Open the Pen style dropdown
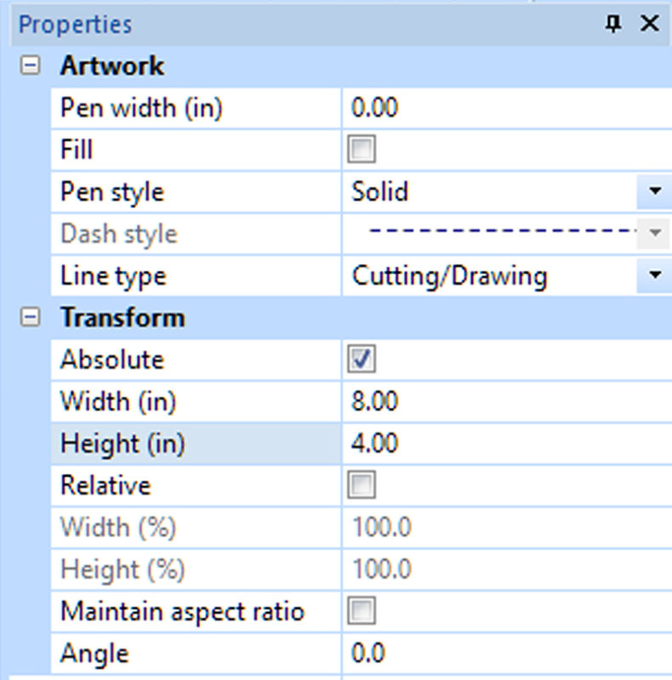Screen dimensions: 672x680 click(653, 192)
